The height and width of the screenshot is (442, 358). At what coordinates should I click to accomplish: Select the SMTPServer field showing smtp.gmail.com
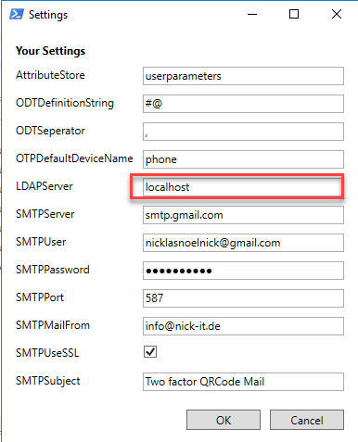click(243, 215)
